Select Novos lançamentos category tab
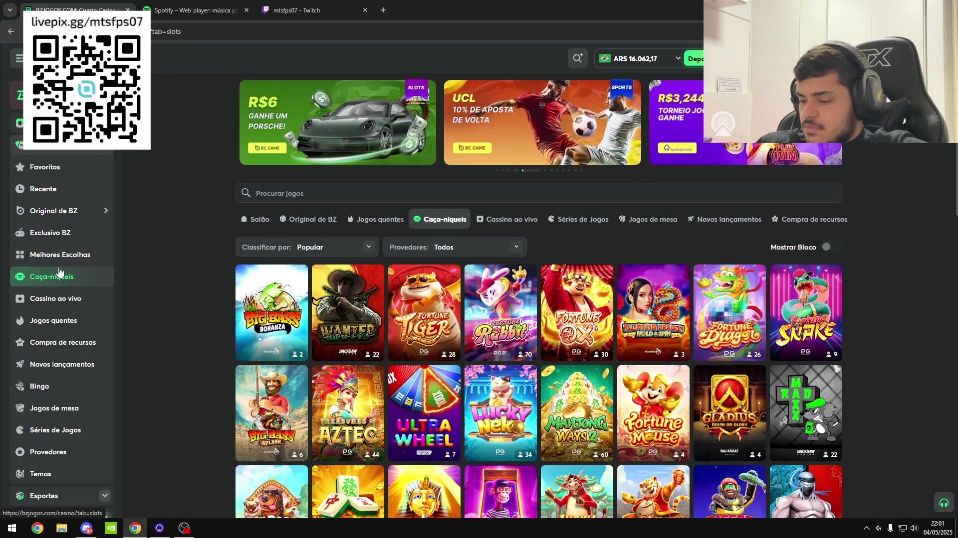Image resolution: width=958 pixels, height=538 pixels. 724,219
